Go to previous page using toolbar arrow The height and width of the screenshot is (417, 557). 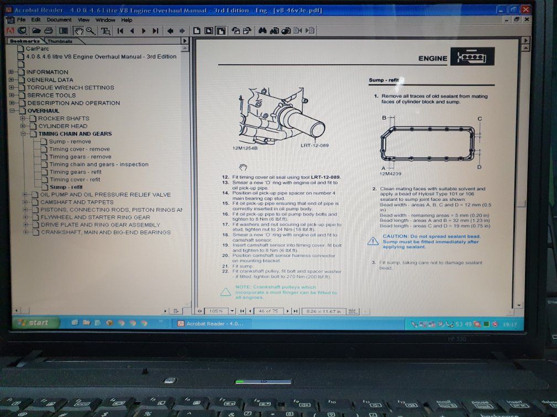click(132, 31)
